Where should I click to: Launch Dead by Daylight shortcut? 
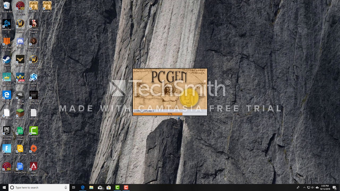[20, 98]
